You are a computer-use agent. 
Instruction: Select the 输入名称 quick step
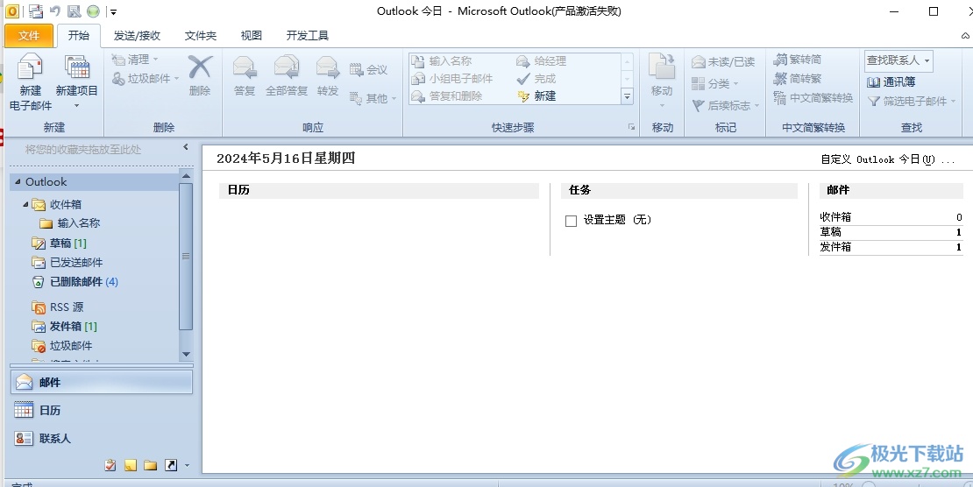tap(442, 60)
